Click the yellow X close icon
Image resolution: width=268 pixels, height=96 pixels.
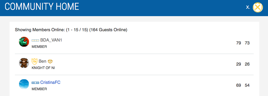(x=258, y=7)
